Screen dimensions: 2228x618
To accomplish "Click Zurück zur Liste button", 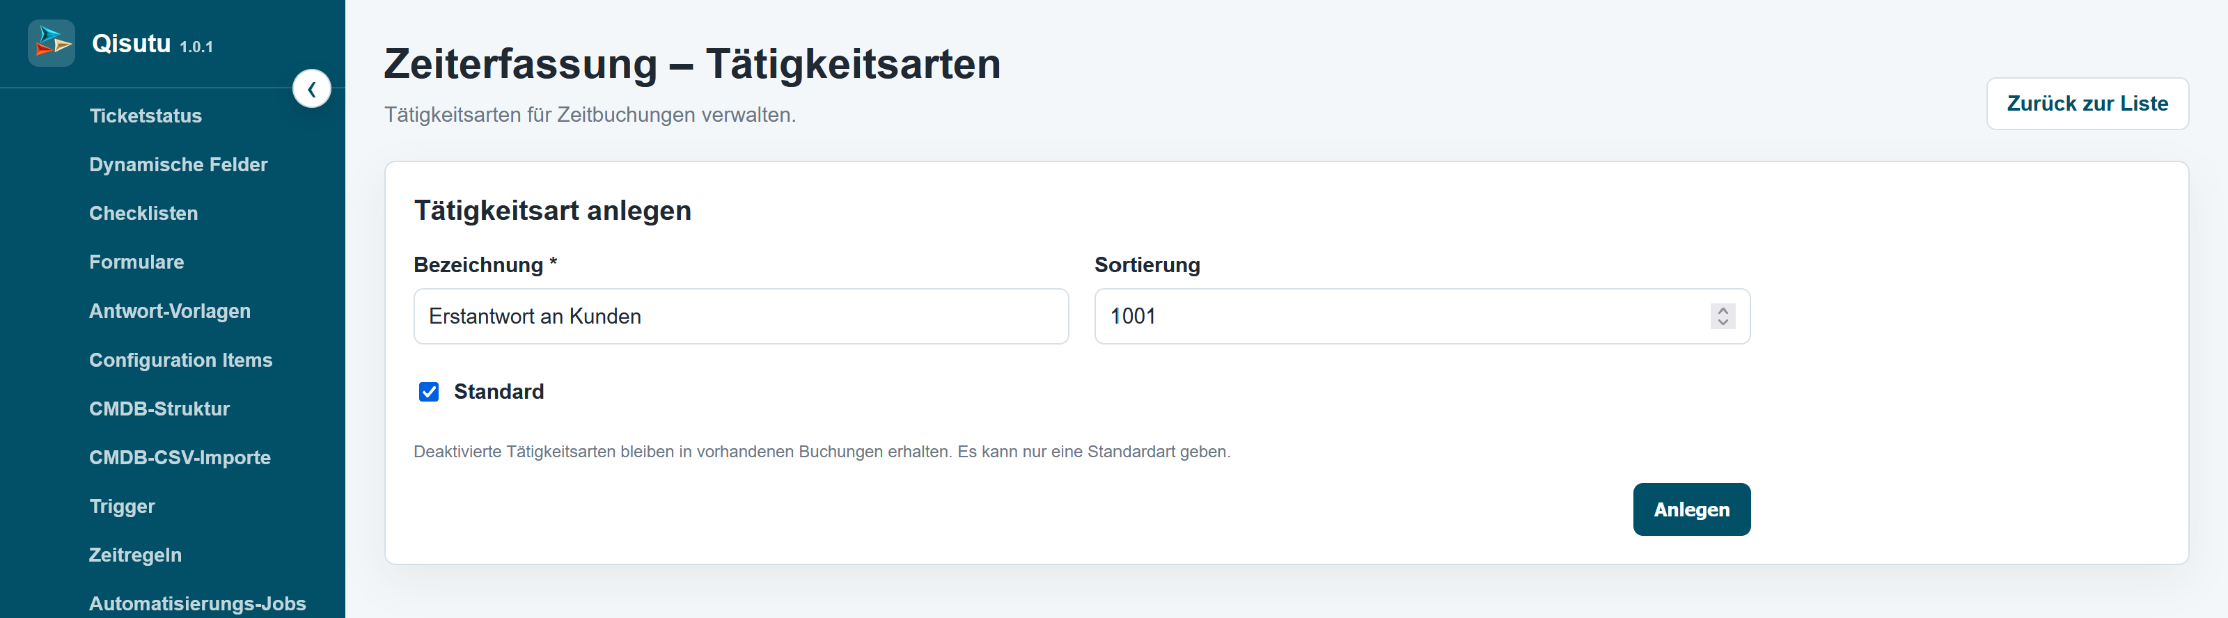I will [2086, 104].
